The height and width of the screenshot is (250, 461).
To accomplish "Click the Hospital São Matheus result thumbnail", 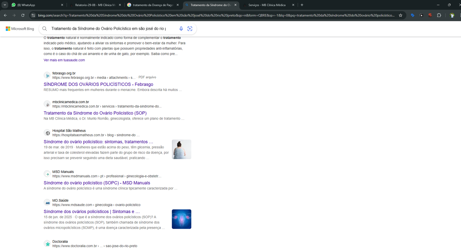I will coord(182,149).
